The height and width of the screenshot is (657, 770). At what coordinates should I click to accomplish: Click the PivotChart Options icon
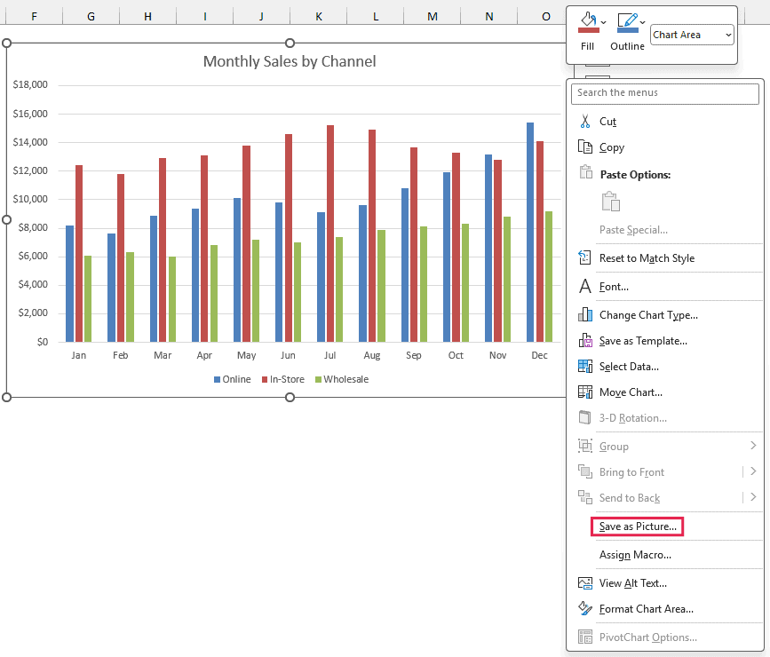coord(585,637)
